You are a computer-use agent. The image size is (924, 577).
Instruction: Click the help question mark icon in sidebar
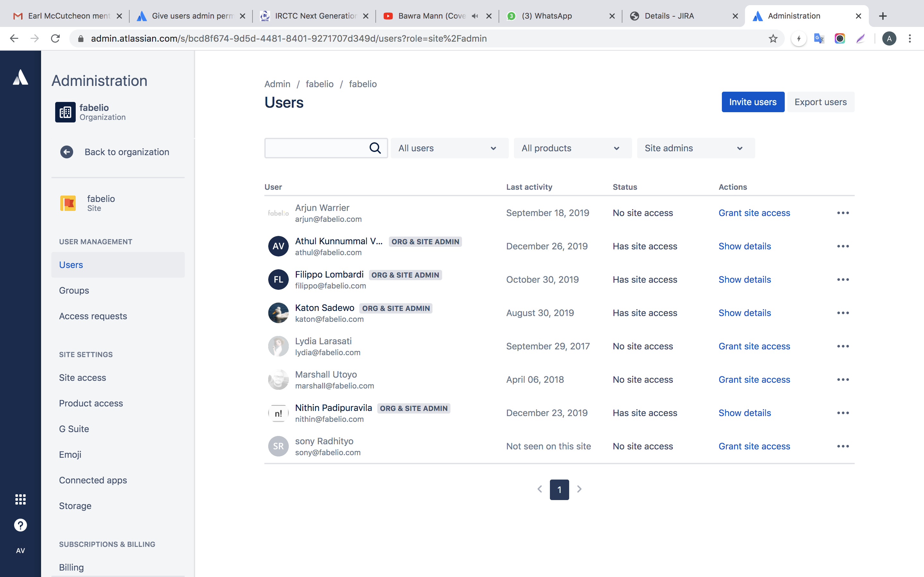click(x=20, y=525)
